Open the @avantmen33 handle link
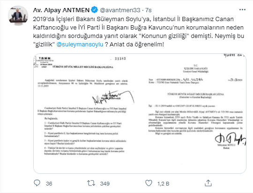 click(120, 10)
